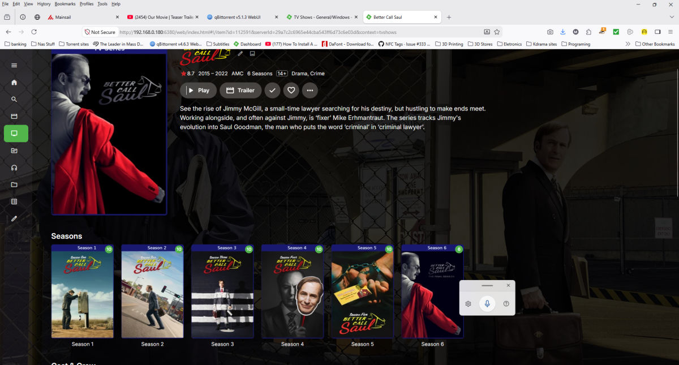Open the Torrent sites bookmark folder
Screen dimensions: 679x365
(73, 44)
